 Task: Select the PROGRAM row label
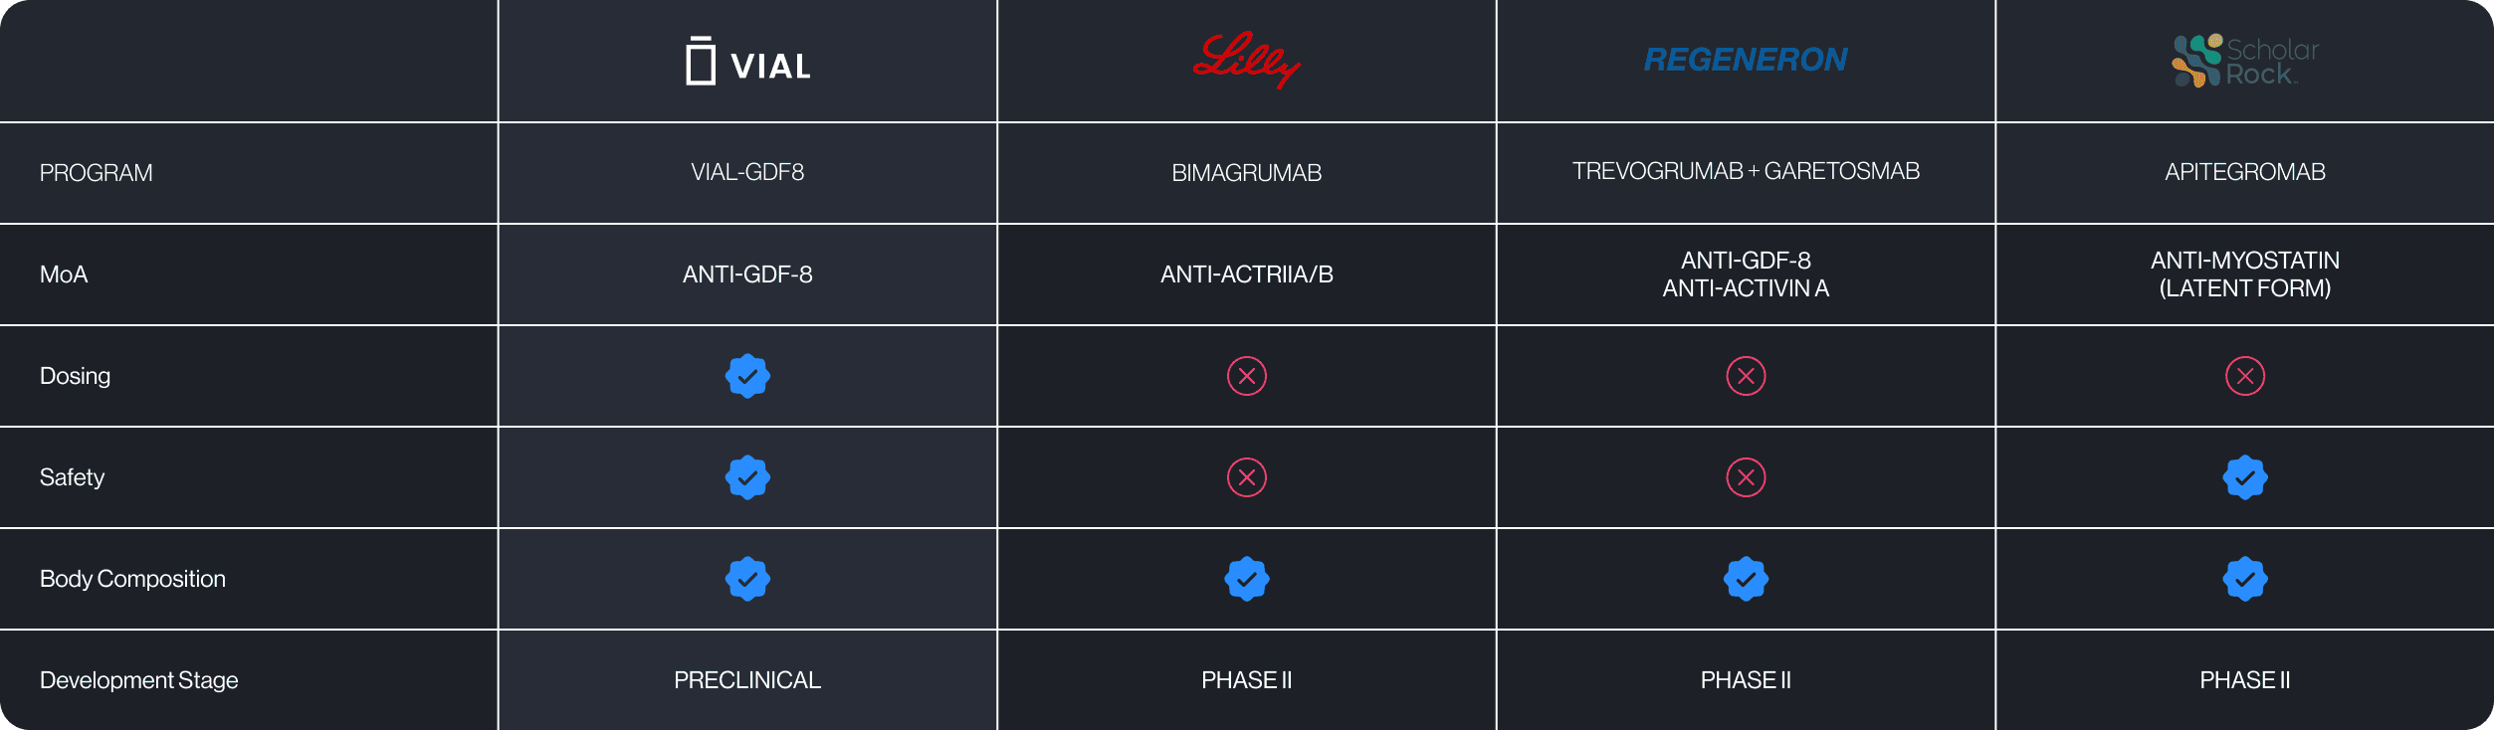97,173
